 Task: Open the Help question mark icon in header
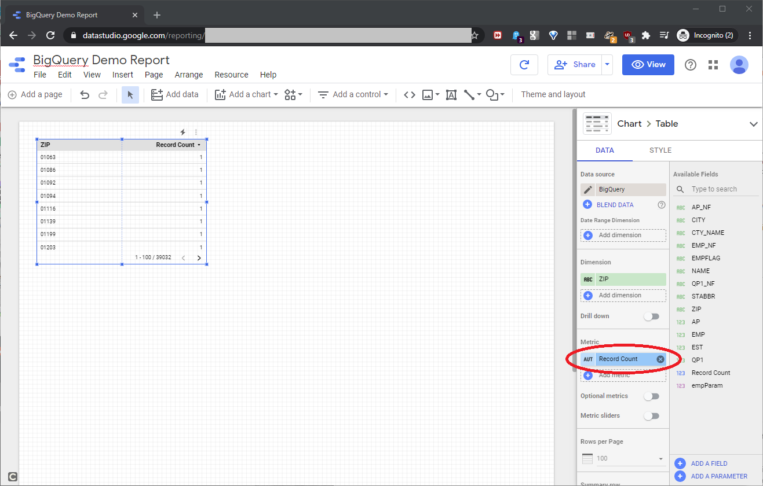(691, 65)
